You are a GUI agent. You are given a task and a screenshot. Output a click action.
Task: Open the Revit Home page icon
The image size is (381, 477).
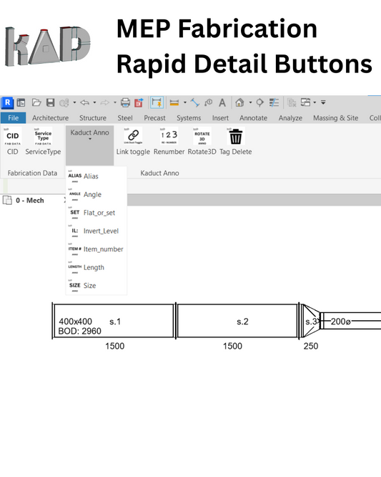coord(21,103)
